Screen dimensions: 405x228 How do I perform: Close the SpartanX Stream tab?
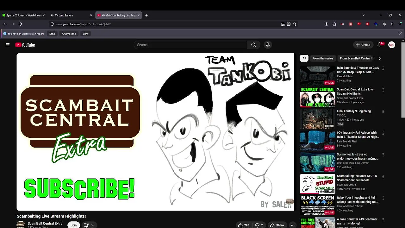coord(43,15)
